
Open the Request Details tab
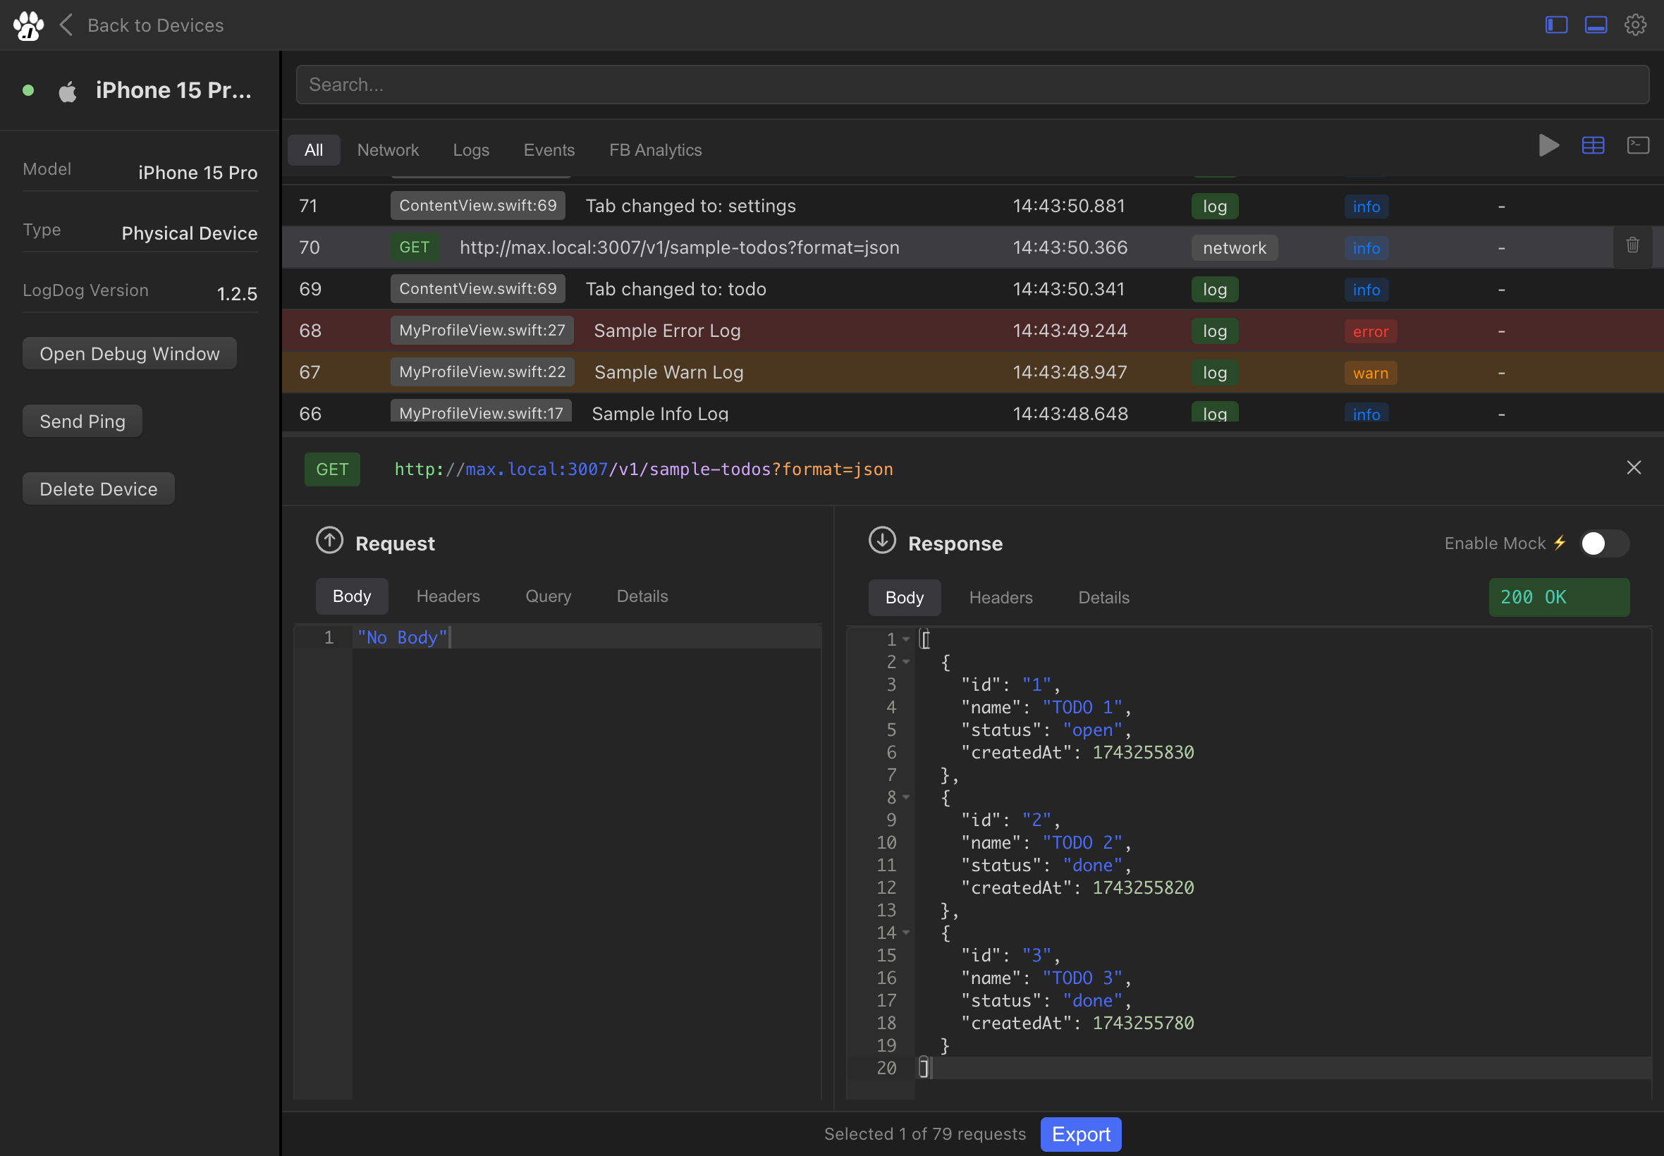(642, 596)
